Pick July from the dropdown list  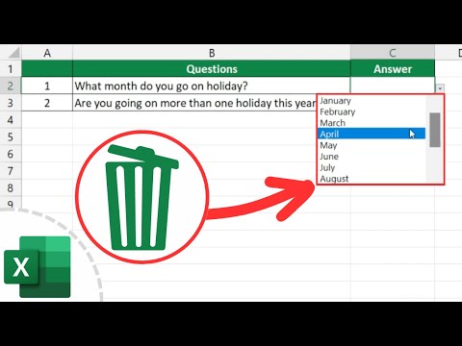(x=372, y=167)
